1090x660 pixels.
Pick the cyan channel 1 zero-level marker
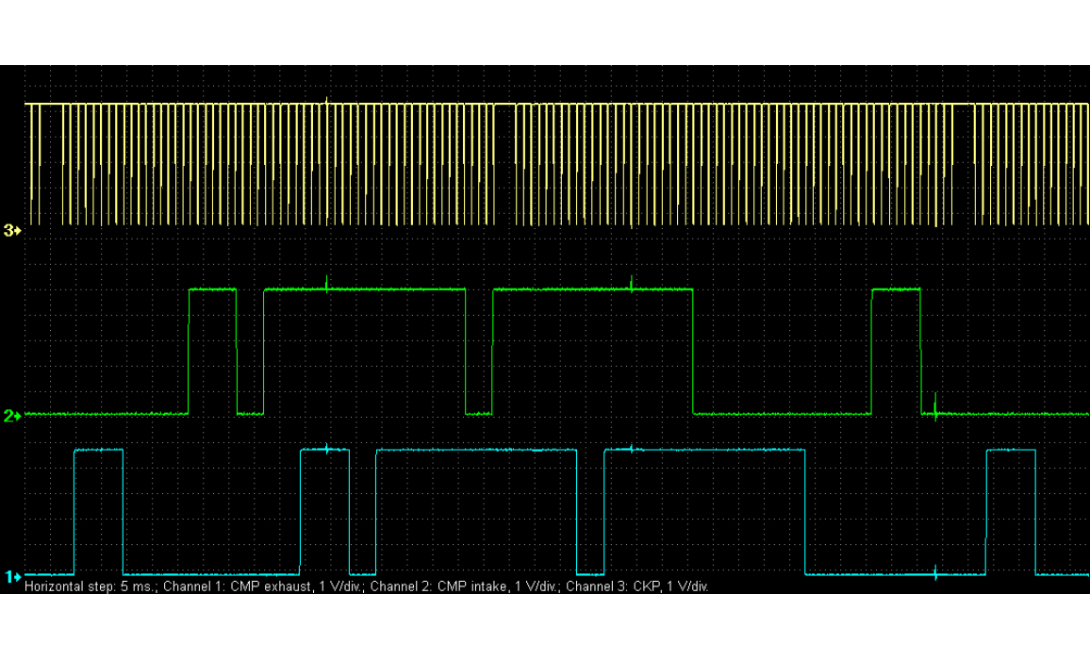coord(13,576)
